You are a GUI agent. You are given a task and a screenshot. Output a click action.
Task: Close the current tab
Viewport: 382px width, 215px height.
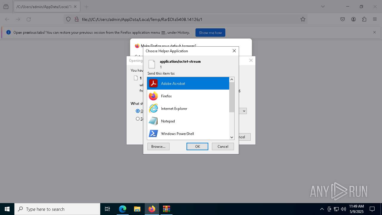(x=75, y=7)
